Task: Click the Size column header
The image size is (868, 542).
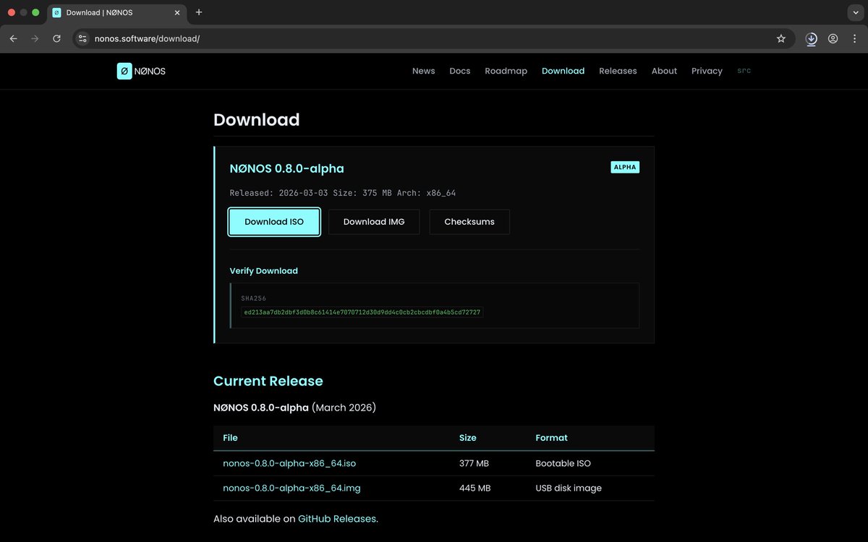Action: pos(468,438)
